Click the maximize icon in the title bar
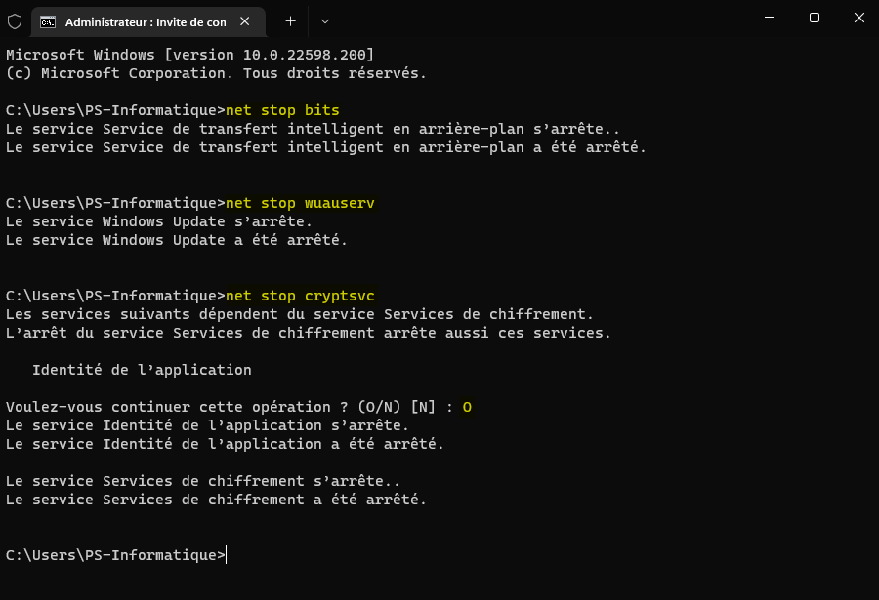 [814, 19]
